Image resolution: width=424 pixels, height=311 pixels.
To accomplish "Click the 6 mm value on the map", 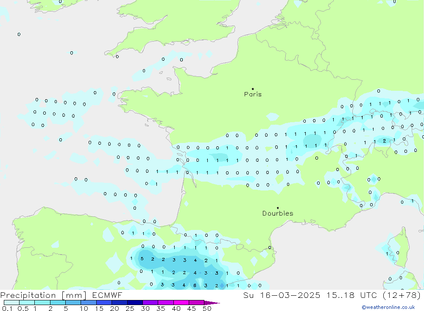I will click(195, 285).
